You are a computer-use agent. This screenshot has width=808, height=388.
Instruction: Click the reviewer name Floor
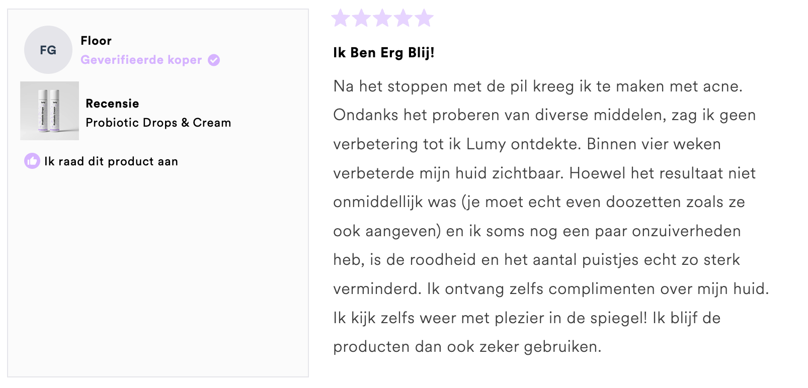click(x=96, y=41)
